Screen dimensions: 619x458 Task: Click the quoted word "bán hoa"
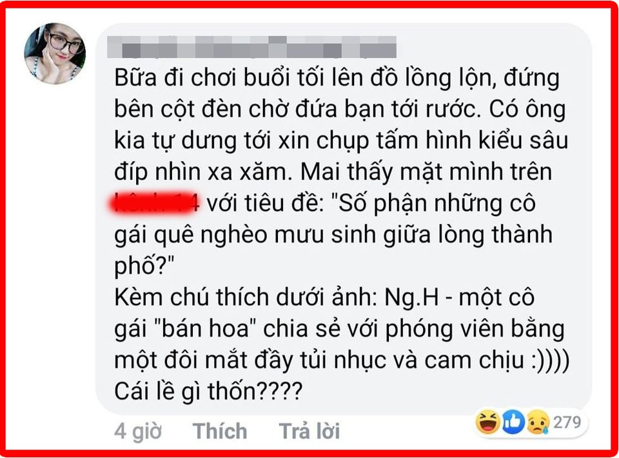point(205,328)
